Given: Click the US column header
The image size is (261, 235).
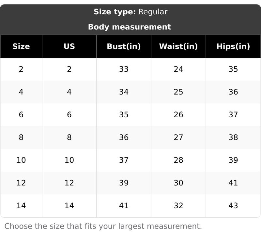Looking at the screenshot, I should pos(69,46).
